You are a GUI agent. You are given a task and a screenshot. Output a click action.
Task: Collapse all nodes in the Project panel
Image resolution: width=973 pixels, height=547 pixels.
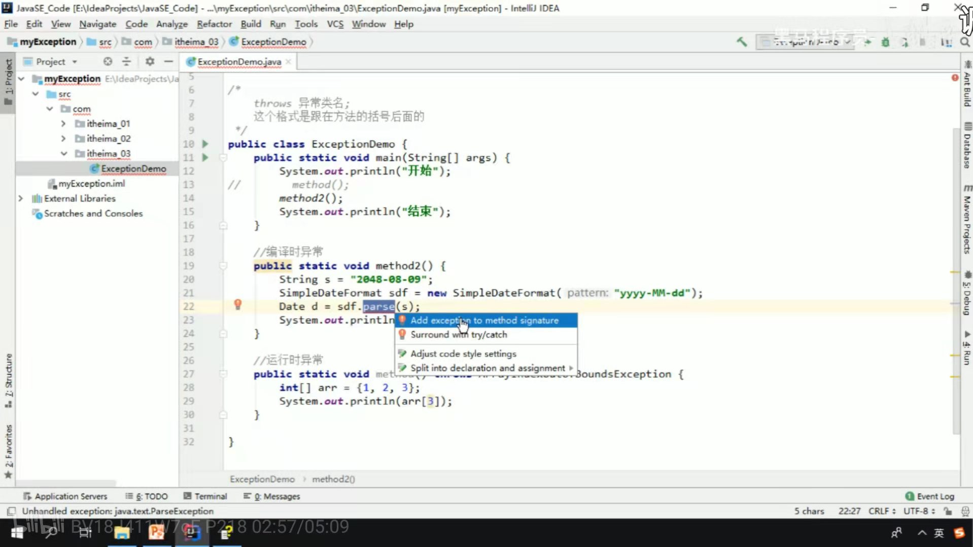126,61
